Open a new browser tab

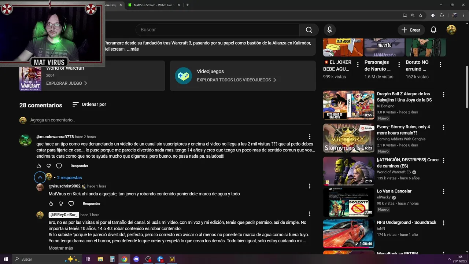188,5
